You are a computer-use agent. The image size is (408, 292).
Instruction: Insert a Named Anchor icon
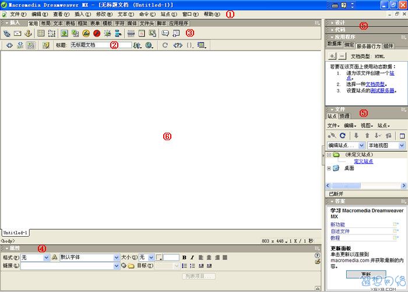[x=28, y=33]
